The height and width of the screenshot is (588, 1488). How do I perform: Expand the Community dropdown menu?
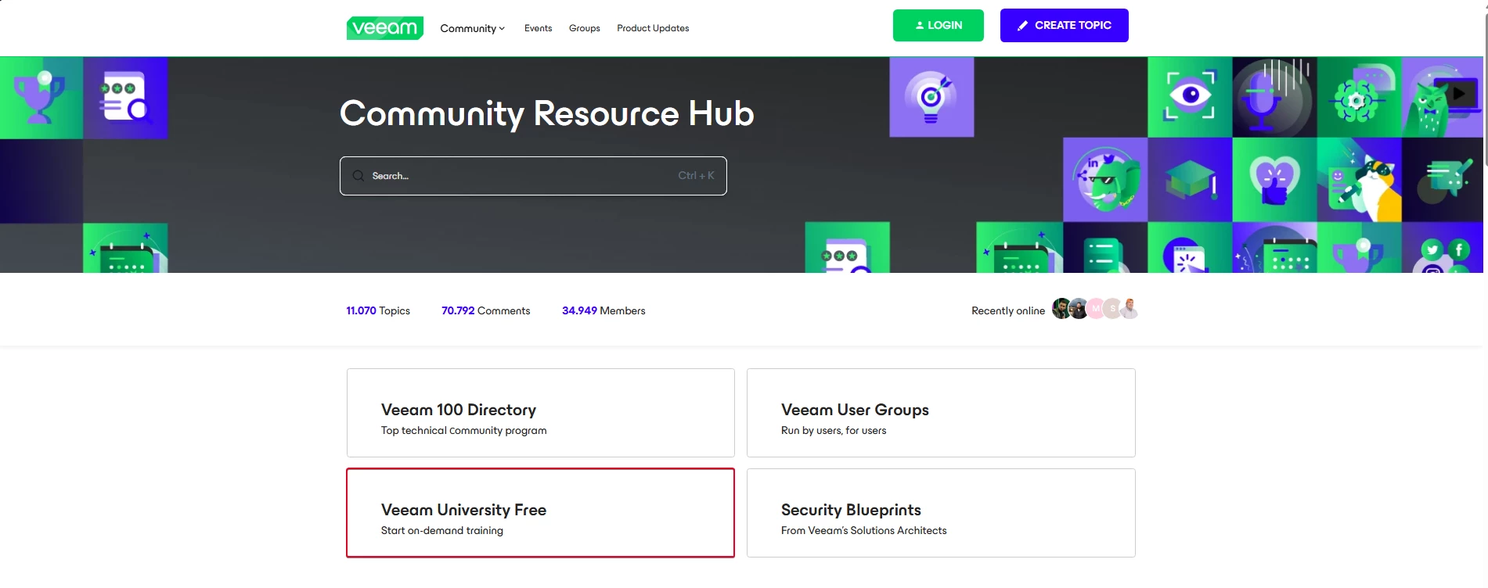click(x=472, y=28)
